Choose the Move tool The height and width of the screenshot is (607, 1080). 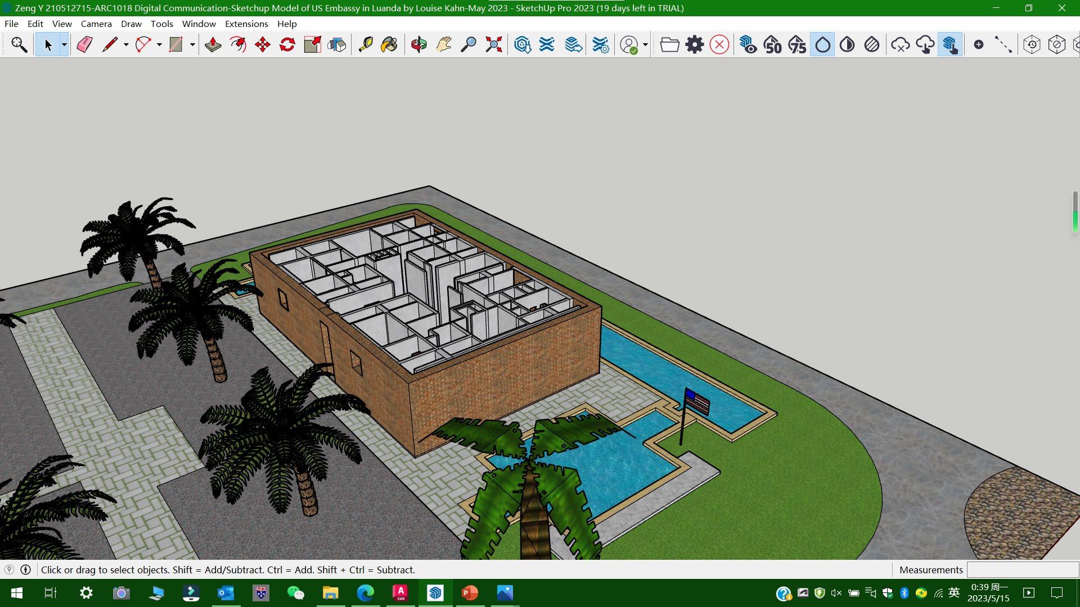click(x=263, y=44)
